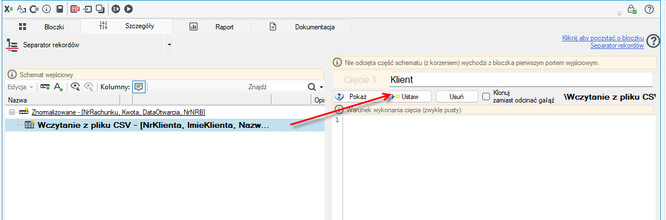The height and width of the screenshot is (220, 666).
Task: Click the lock status icon at top right
Action: 631,9
